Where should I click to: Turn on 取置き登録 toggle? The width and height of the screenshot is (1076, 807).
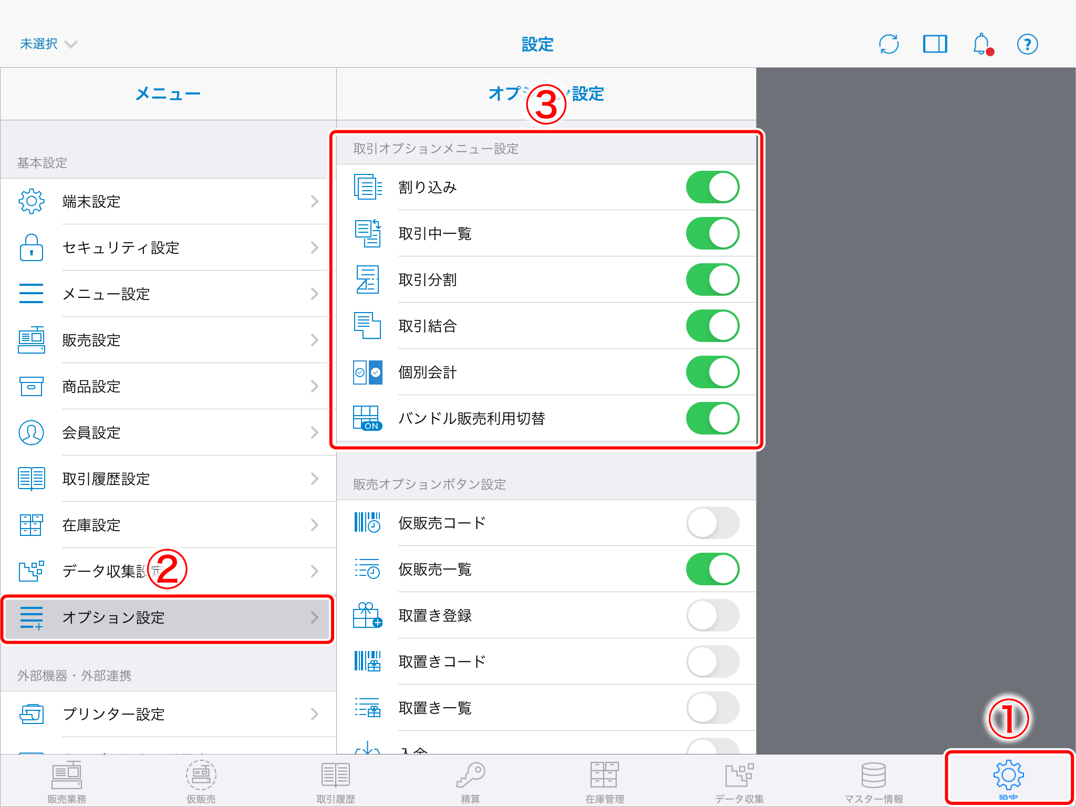pyautogui.click(x=712, y=615)
